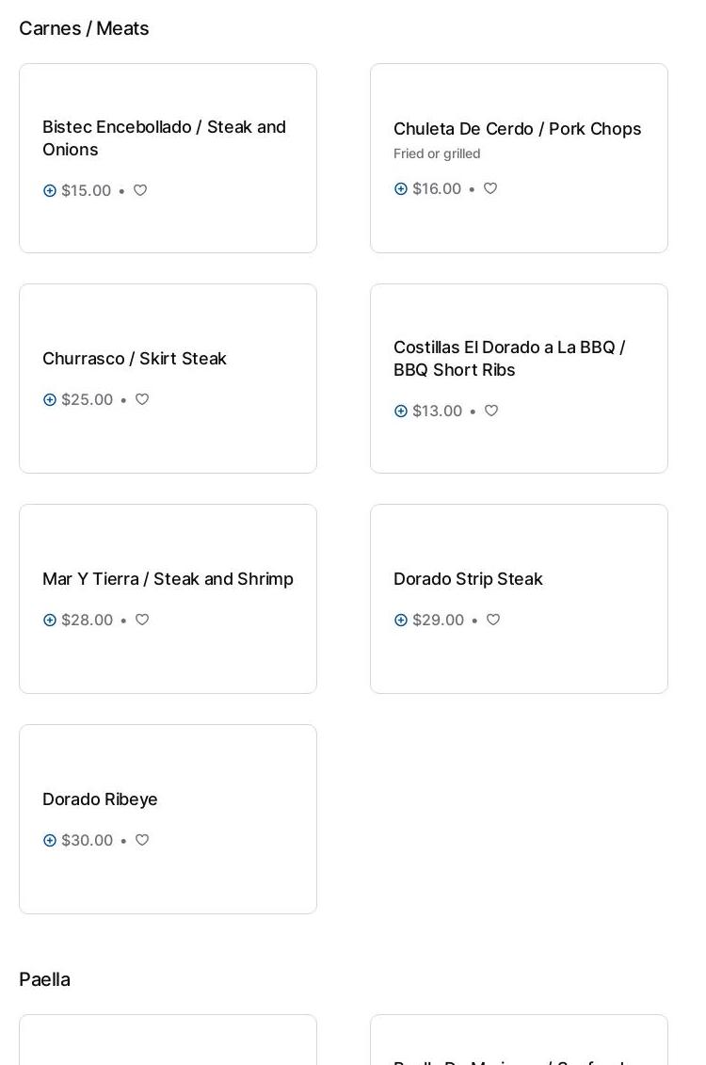Screen dimensions: 706x1065
Task: Toggle heart on Churrasco Skirt Steak
Action: [x=142, y=399]
